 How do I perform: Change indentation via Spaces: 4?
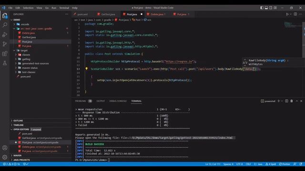[228, 164]
